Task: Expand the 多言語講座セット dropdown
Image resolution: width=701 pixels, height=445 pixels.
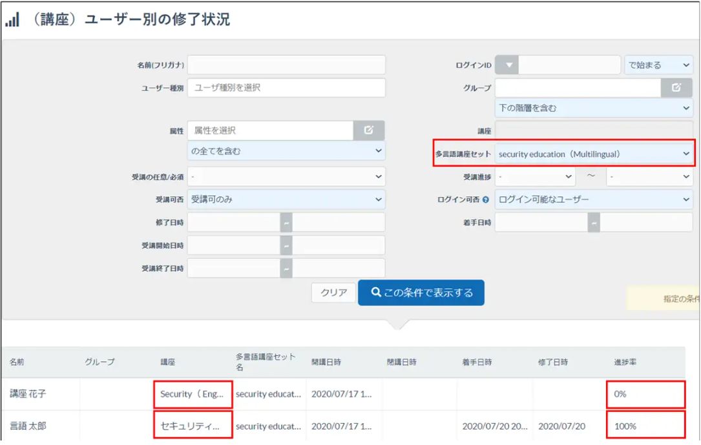Action: (x=594, y=154)
